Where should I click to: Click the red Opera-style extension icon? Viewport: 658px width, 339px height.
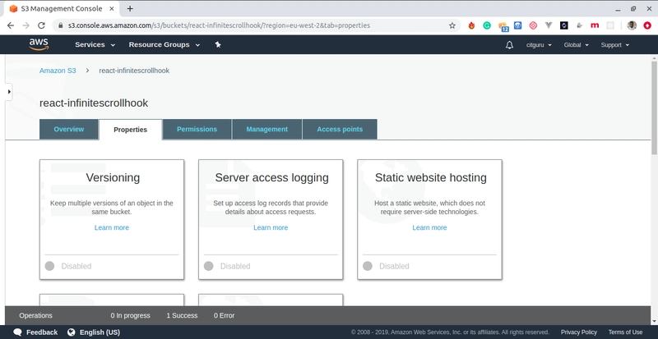[647, 25]
